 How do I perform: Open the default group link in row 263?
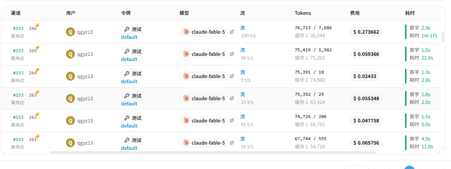tap(129, 104)
